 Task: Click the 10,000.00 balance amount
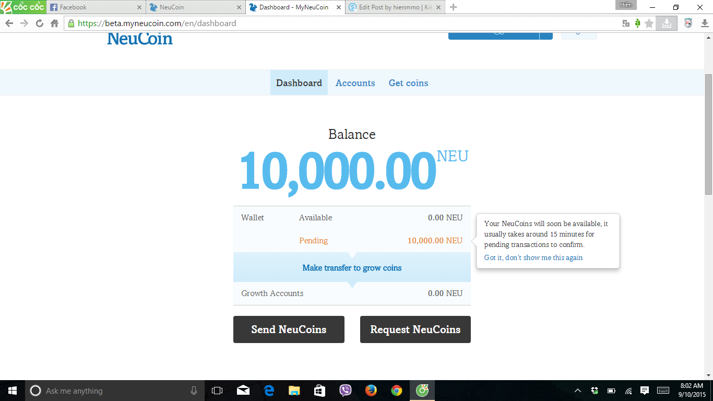pyautogui.click(x=338, y=171)
